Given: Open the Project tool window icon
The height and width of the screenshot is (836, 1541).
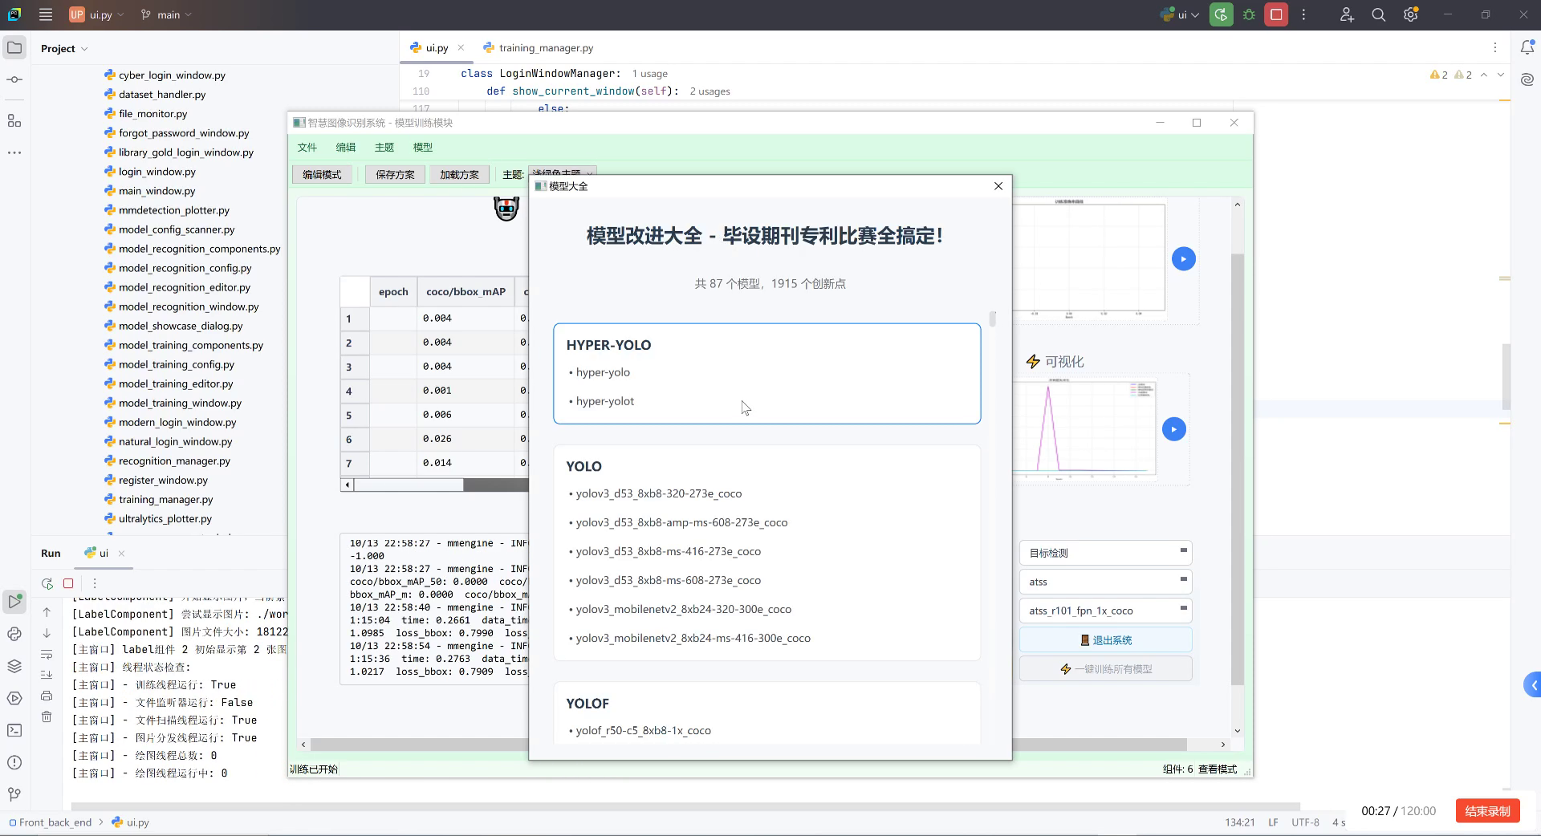Looking at the screenshot, I should click(x=14, y=48).
